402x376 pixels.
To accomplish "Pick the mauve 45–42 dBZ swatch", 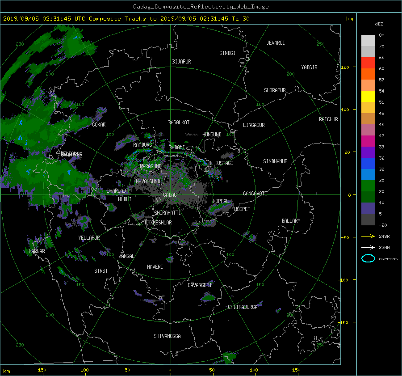I will (368, 130).
